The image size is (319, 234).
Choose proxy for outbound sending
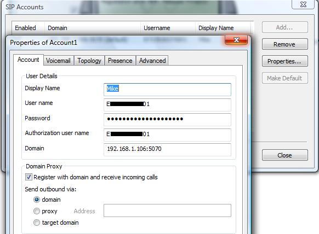37,211
